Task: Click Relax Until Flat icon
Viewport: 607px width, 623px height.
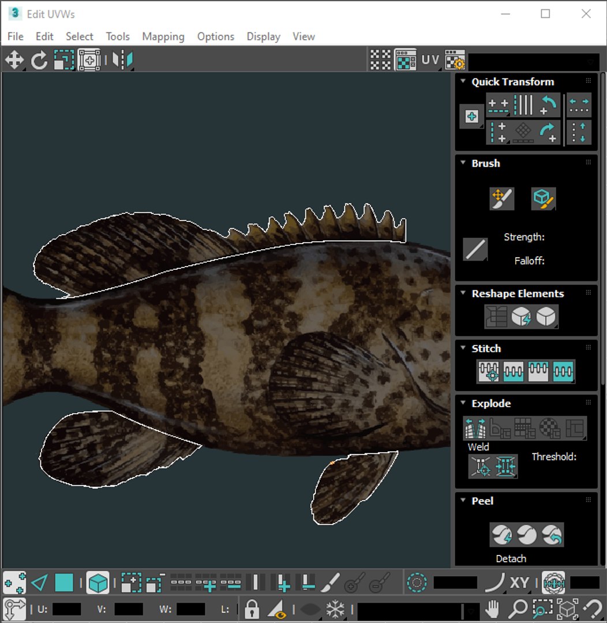Action: (521, 317)
